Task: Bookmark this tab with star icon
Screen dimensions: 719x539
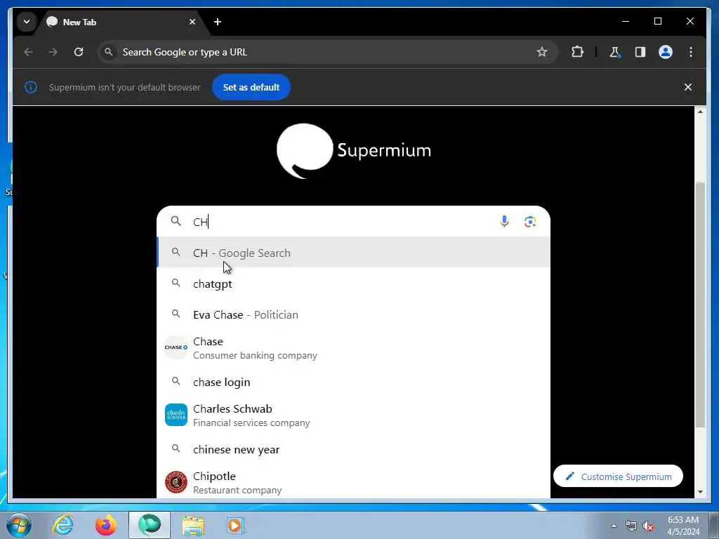Action: coord(542,52)
